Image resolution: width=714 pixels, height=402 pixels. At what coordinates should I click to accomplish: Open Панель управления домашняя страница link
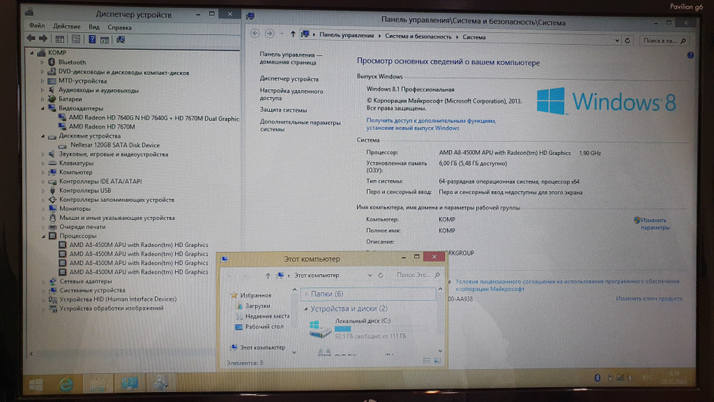tap(291, 59)
